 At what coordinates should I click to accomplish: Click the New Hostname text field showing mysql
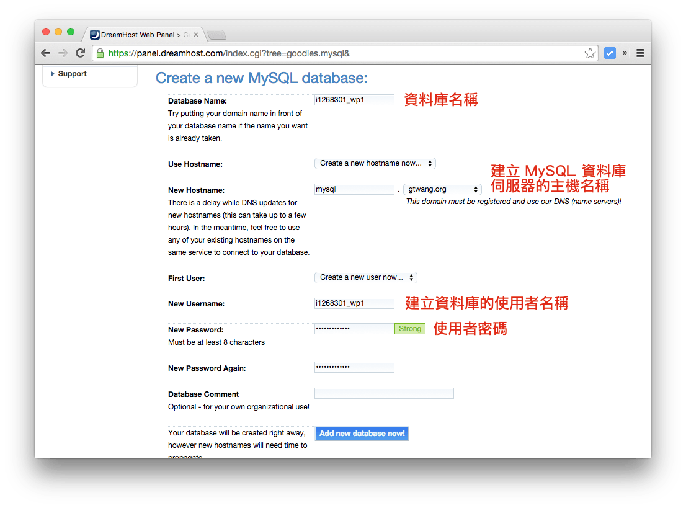click(x=354, y=189)
